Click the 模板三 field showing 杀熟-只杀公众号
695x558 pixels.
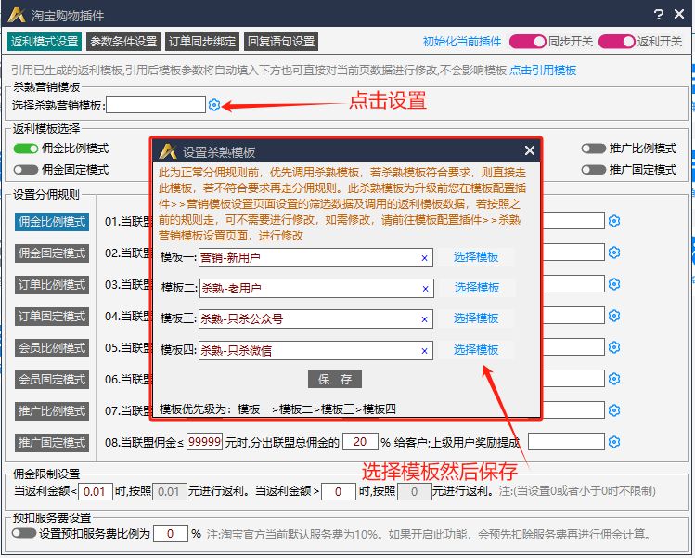point(315,318)
